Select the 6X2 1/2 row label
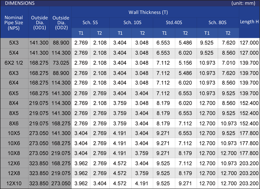The height and width of the screenshot is (189, 260). point(14,63)
